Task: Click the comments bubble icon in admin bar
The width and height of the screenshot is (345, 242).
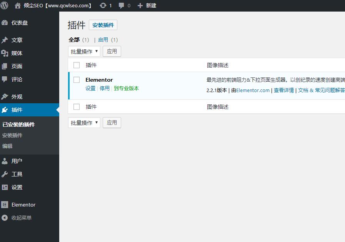Action: point(121,6)
